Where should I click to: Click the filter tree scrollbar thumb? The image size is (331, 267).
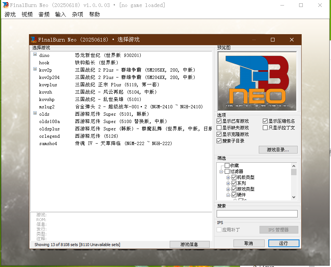pyautogui.click(x=294, y=172)
